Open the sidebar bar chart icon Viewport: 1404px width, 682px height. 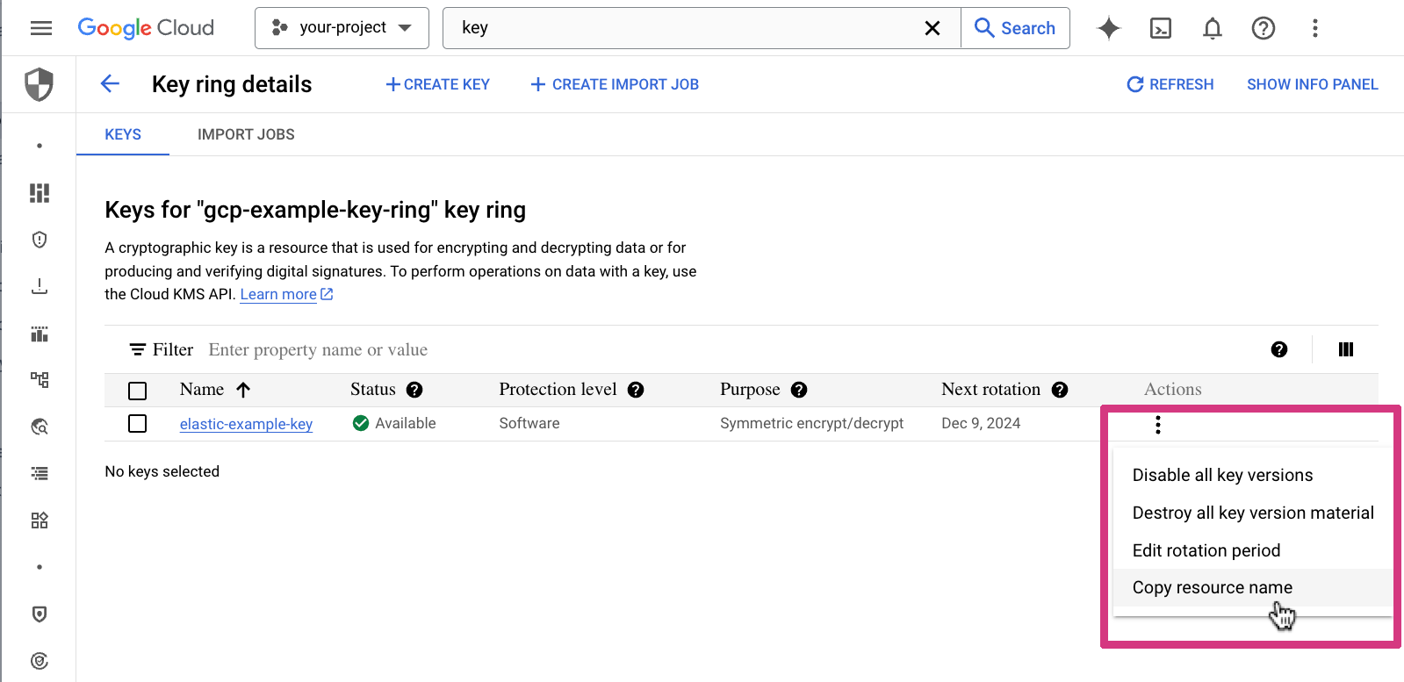[x=40, y=334]
